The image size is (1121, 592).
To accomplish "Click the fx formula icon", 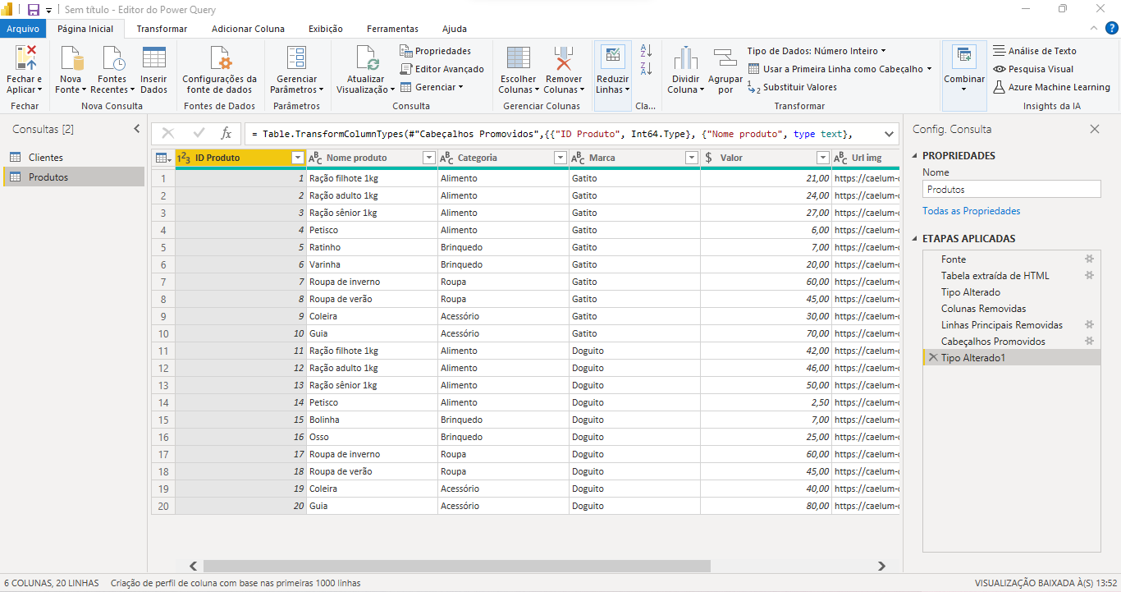I will pos(226,134).
